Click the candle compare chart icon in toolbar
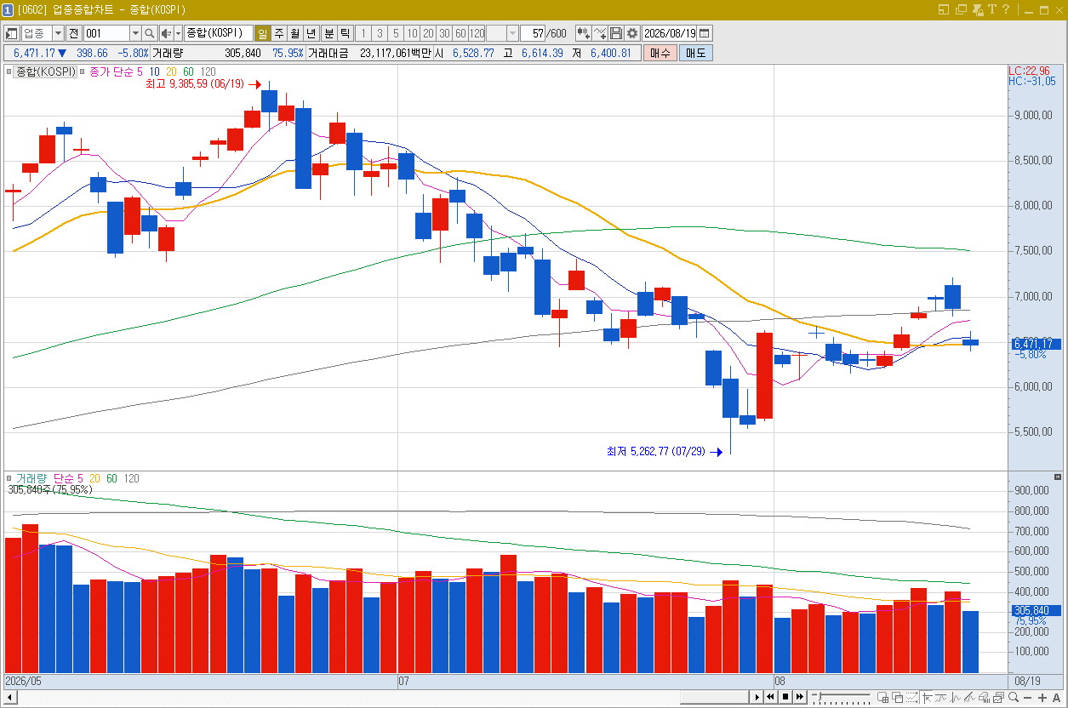The width and height of the screenshot is (1068, 708). 583,33
